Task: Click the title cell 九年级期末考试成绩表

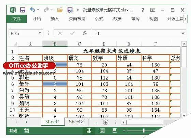Action: pos(99,51)
